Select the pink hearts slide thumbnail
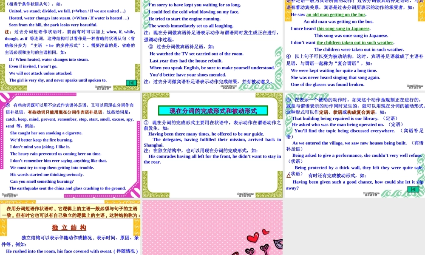Viewport: 425px width, 255px height. point(212,228)
